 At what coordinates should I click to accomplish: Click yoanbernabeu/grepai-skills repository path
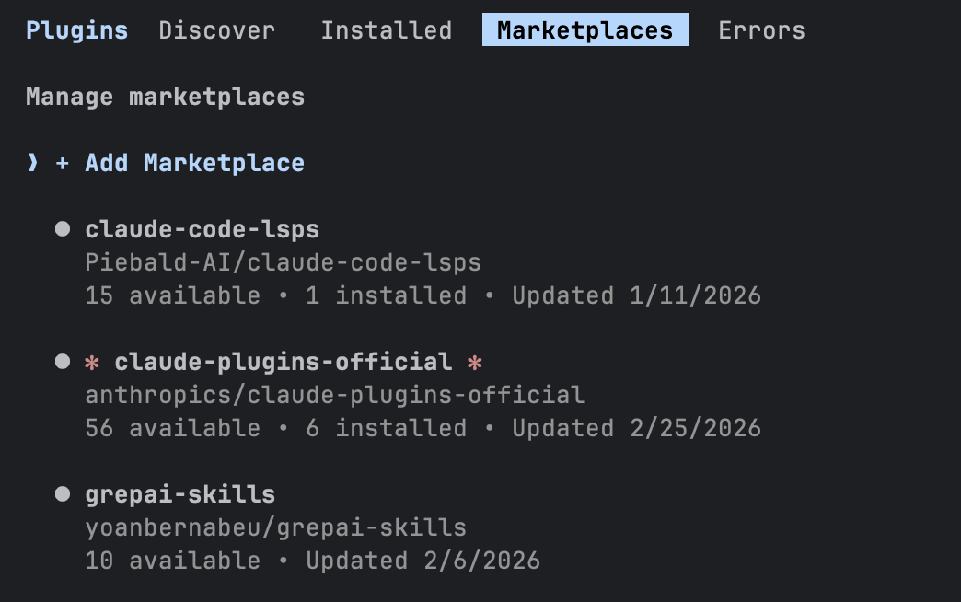pos(276,527)
